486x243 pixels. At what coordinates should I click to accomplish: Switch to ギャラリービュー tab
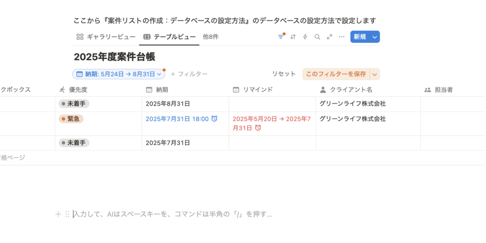[x=106, y=37]
